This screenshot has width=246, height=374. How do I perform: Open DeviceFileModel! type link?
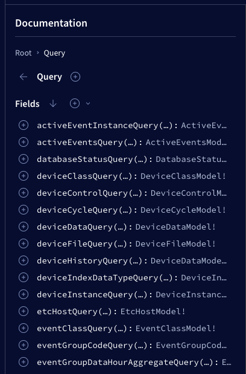(175, 243)
